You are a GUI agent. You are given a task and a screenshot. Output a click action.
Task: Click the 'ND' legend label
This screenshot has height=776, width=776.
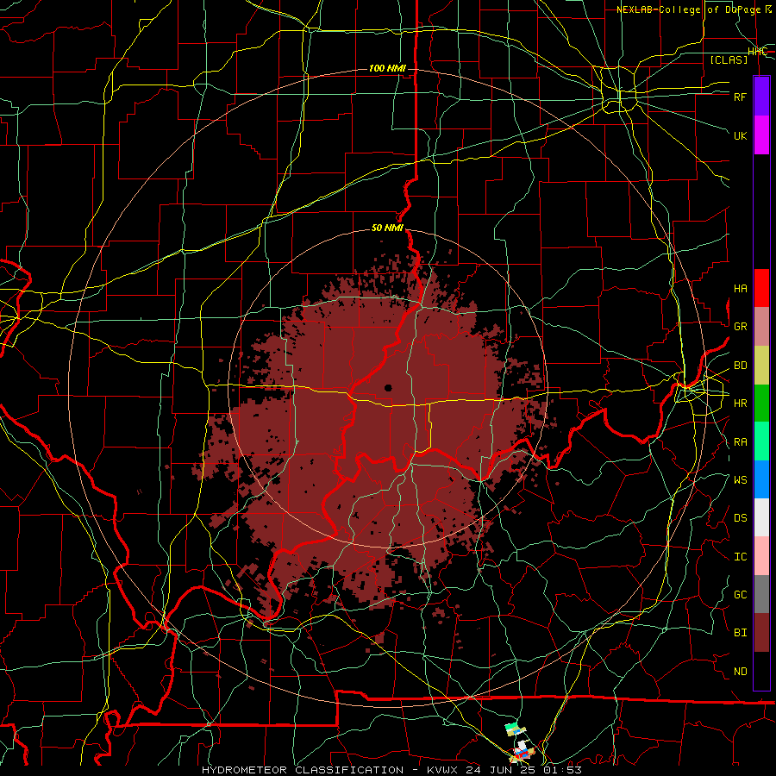740,672
